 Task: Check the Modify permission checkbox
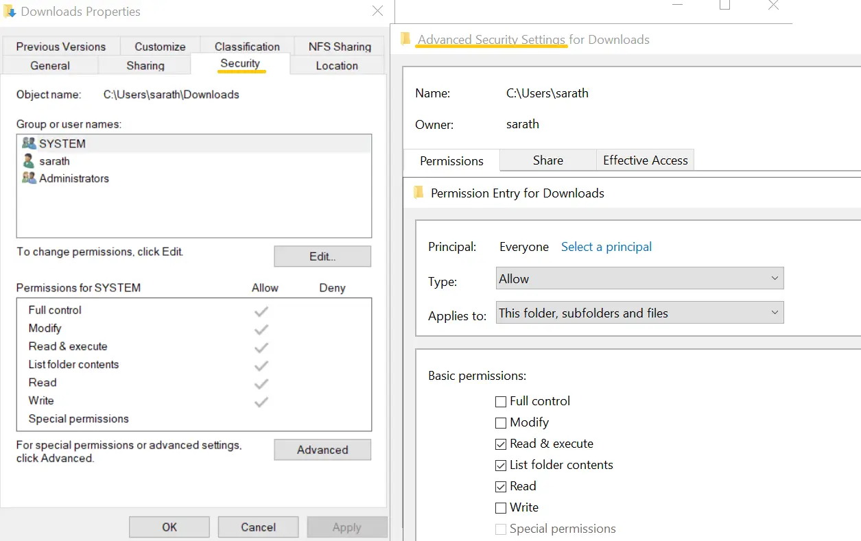(501, 423)
